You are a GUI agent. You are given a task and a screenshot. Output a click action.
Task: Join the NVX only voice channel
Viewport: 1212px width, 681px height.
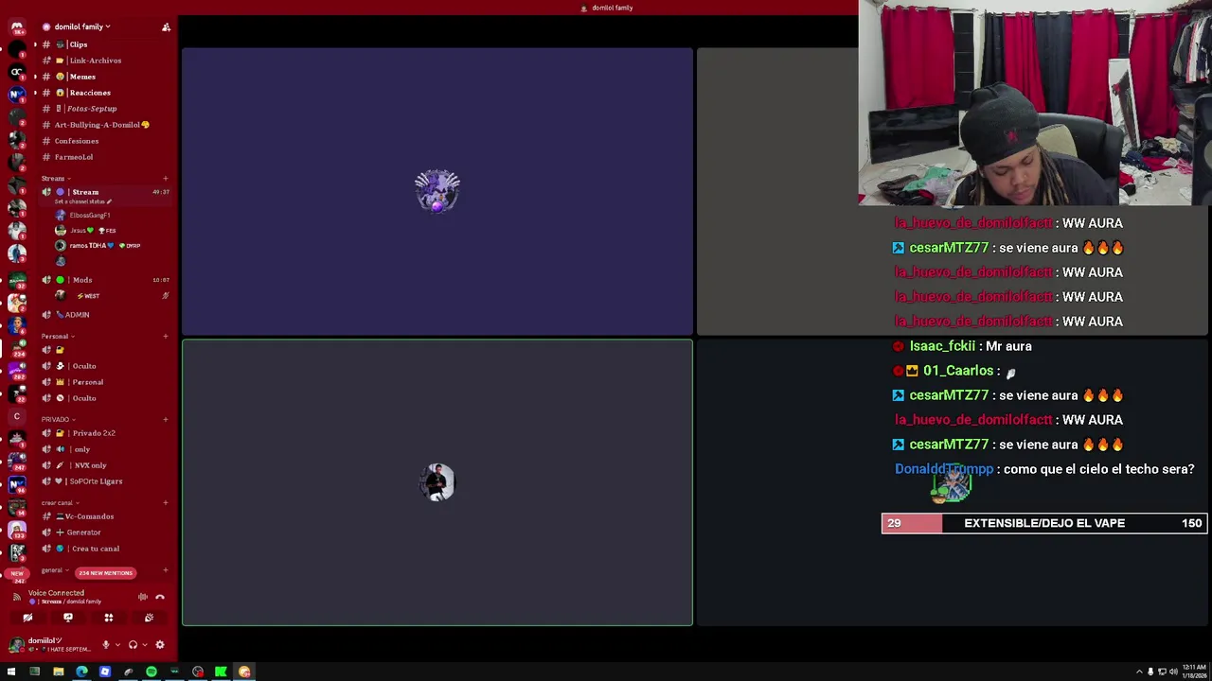[x=90, y=465]
